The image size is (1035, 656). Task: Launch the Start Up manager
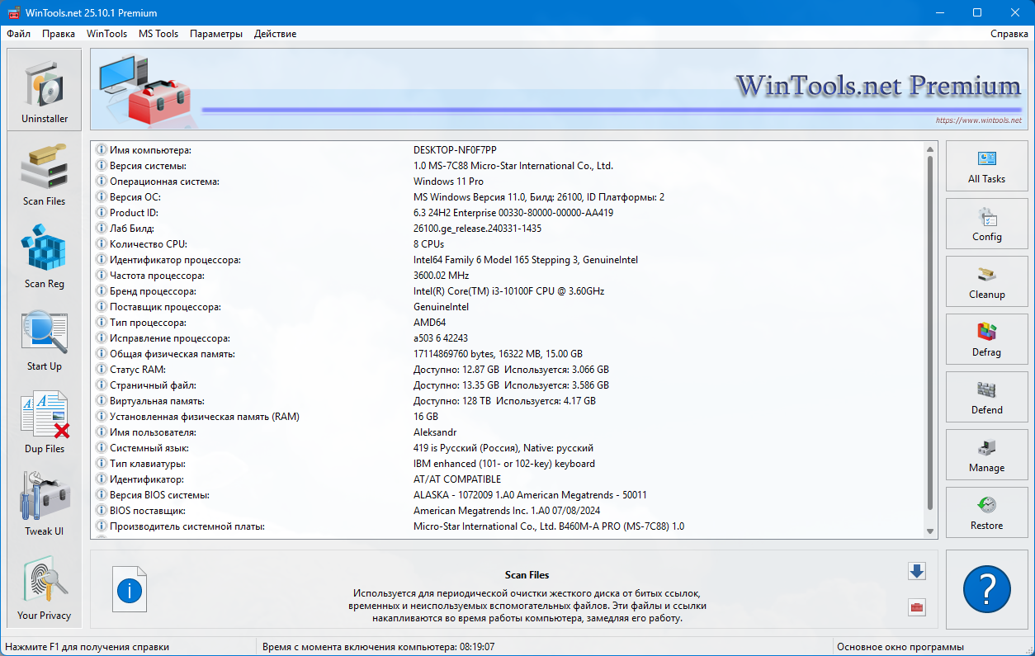[x=45, y=338]
